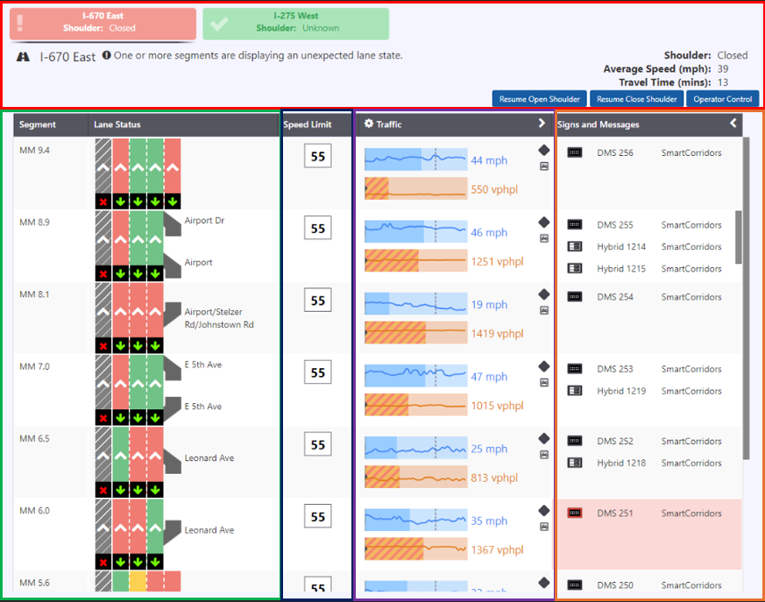765x602 pixels.
Task: Click the Resume Open Shoulder button
Action: tap(540, 99)
